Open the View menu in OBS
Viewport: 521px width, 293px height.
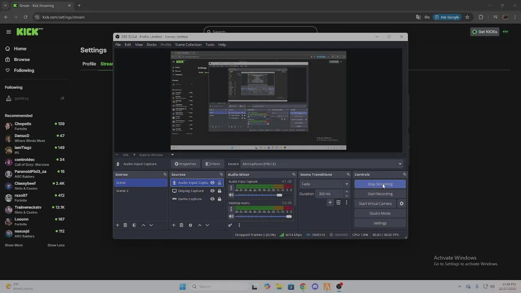[139, 45]
